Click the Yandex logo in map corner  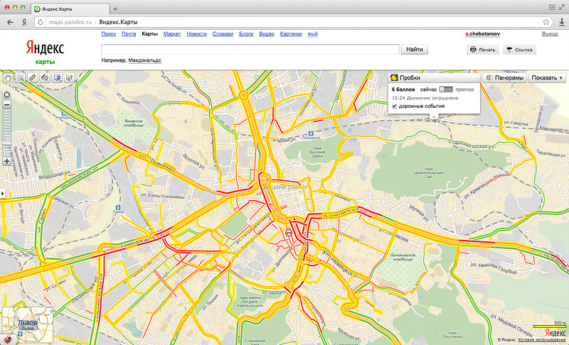pyautogui.click(x=555, y=333)
